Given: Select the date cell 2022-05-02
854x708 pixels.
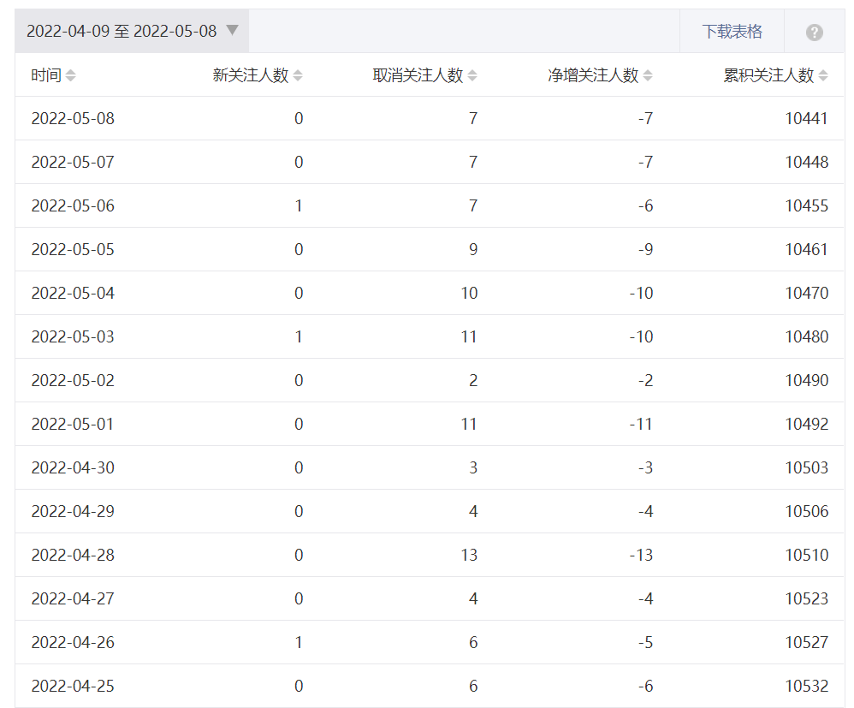Looking at the screenshot, I should (x=73, y=380).
